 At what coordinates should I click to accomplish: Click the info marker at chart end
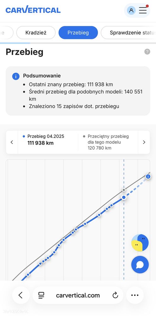[148, 177]
